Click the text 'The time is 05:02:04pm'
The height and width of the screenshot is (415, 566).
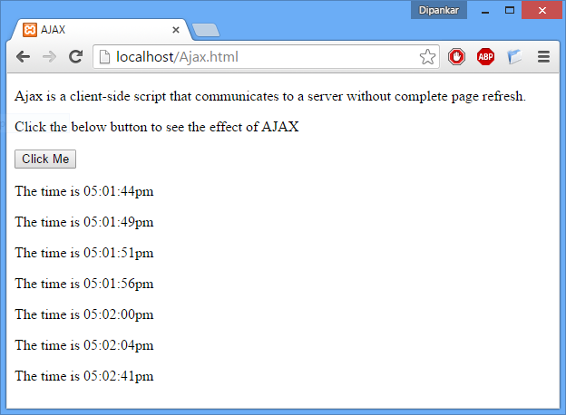click(84, 345)
